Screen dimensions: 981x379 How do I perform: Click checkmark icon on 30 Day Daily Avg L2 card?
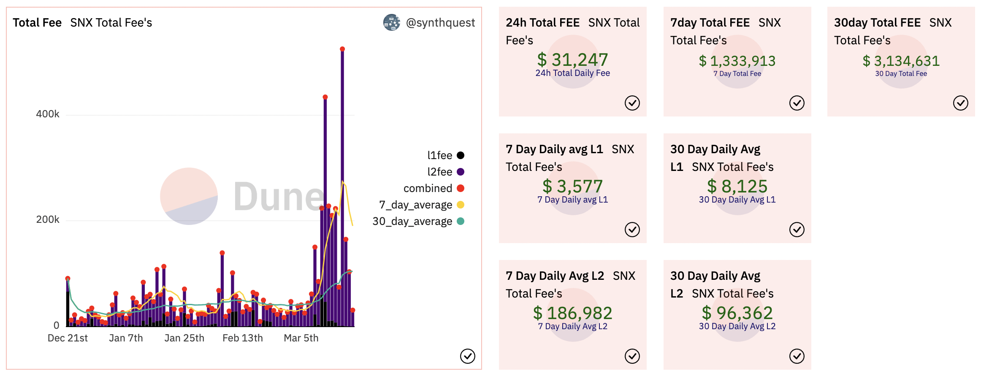[x=797, y=356]
